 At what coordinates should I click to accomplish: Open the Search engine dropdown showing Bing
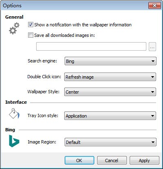[x=111, y=61]
